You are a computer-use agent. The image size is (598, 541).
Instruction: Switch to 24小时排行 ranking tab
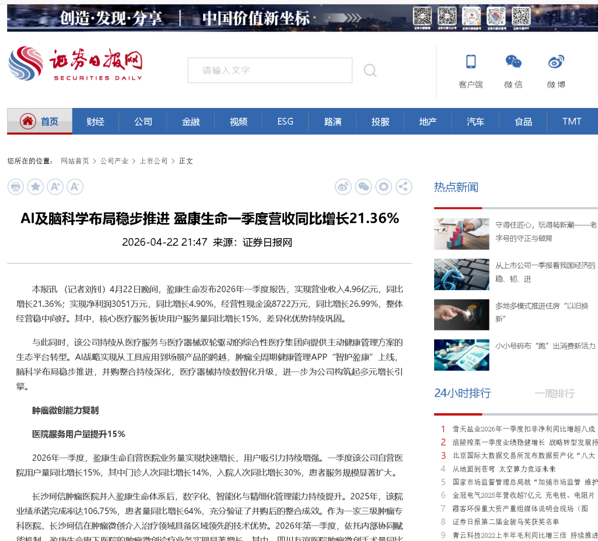coord(462,393)
